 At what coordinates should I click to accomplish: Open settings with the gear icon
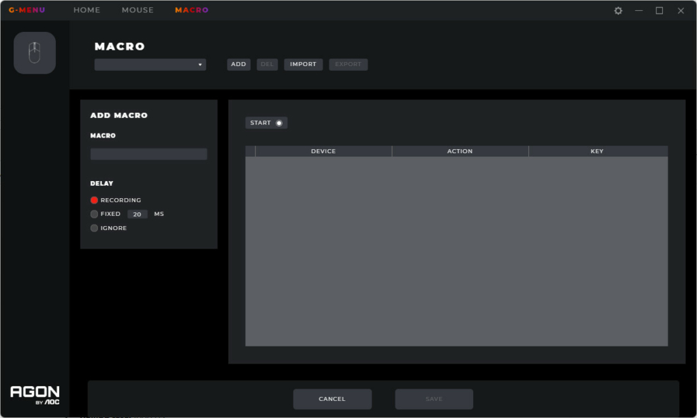[x=618, y=11]
